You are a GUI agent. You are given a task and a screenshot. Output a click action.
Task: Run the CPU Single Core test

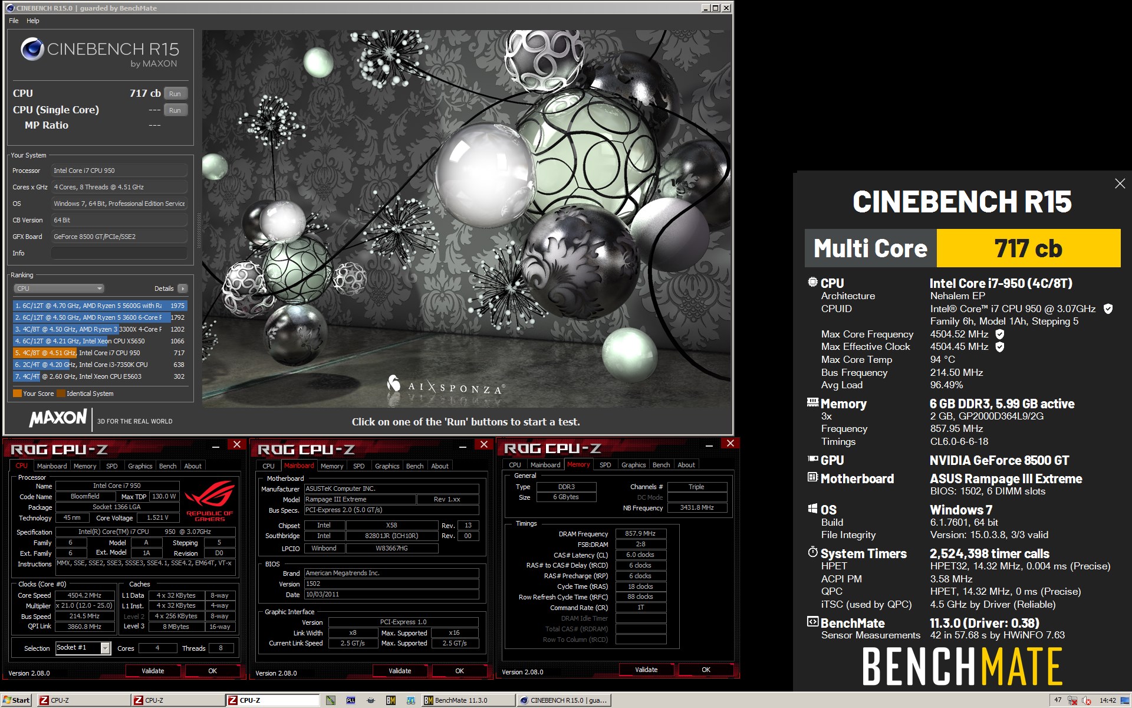(x=175, y=110)
